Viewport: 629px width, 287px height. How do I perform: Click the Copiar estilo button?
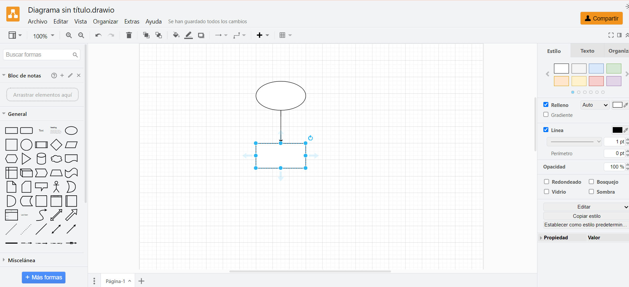point(586,216)
